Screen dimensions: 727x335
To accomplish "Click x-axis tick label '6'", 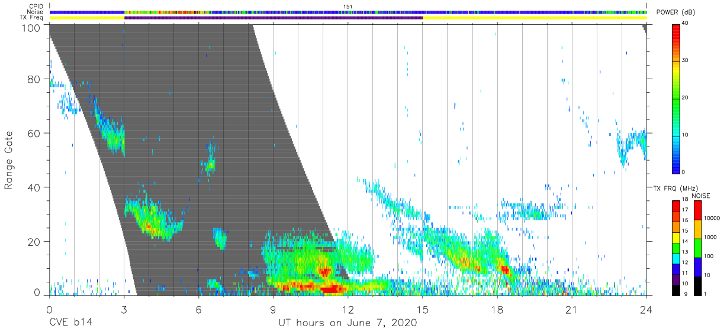I will 198,310.
